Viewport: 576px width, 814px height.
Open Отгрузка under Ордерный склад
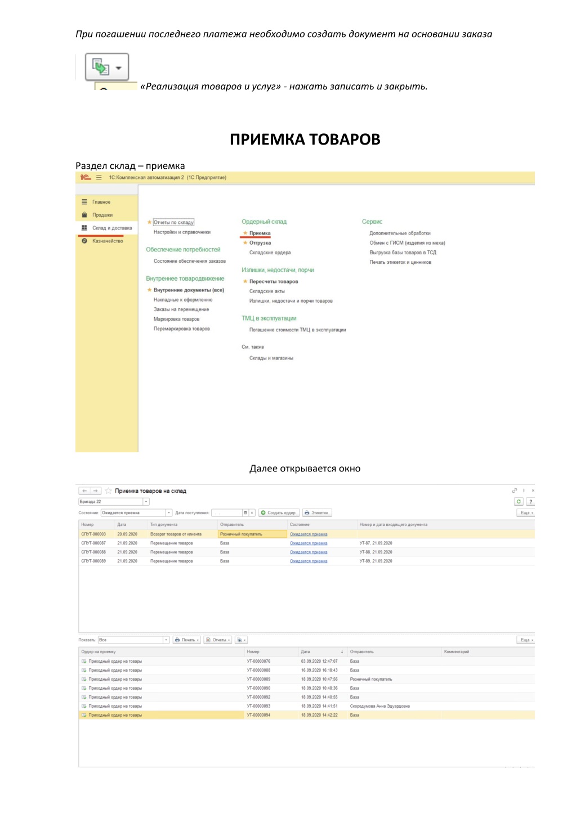tap(260, 243)
